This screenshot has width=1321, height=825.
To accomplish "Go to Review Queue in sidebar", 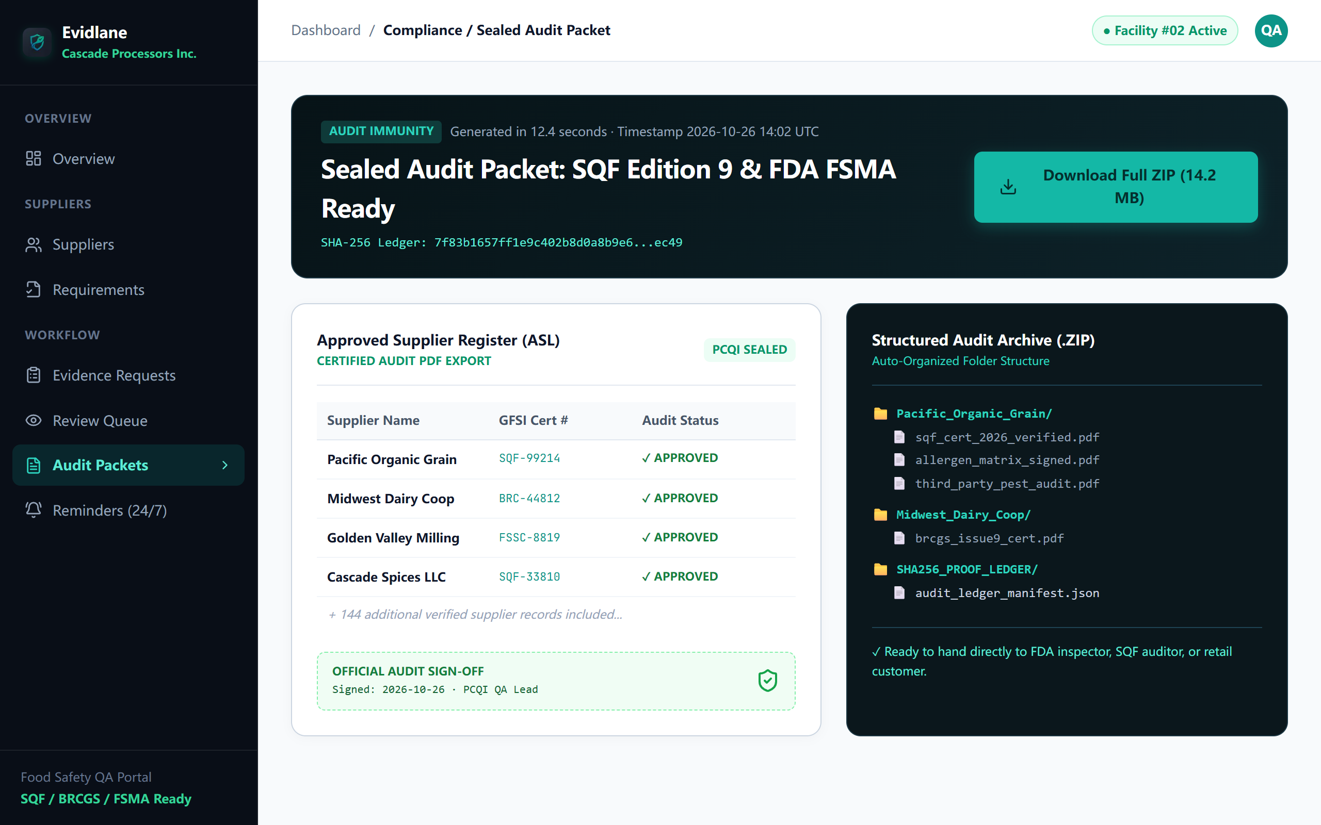I will pyautogui.click(x=128, y=421).
